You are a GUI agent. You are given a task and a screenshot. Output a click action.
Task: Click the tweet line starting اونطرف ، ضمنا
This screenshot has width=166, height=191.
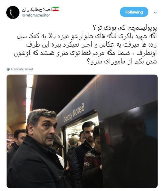click(85, 53)
